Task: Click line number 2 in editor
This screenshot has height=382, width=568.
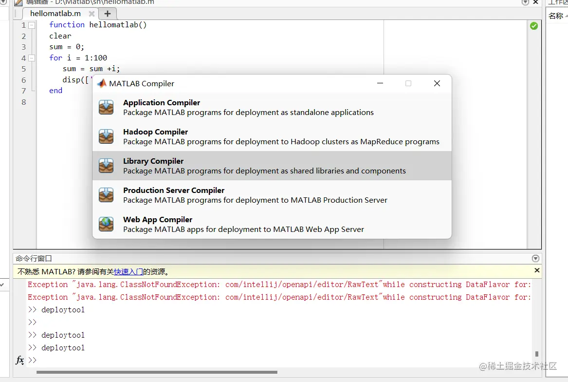Action: click(x=23, y=36)
